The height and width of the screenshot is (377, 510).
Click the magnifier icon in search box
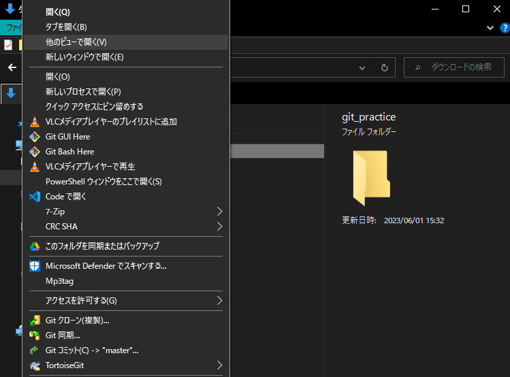coord(417,67)
